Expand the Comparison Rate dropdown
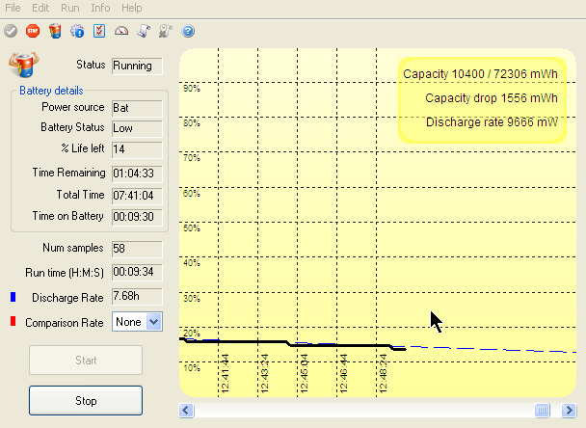The height and width of the screenshot is (428, 586). (154, 322)
